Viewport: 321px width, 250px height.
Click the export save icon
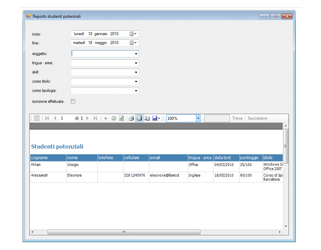[155, 118]
